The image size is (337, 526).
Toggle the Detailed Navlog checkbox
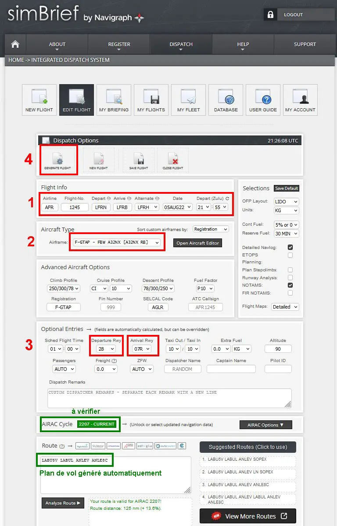point(290,248)
